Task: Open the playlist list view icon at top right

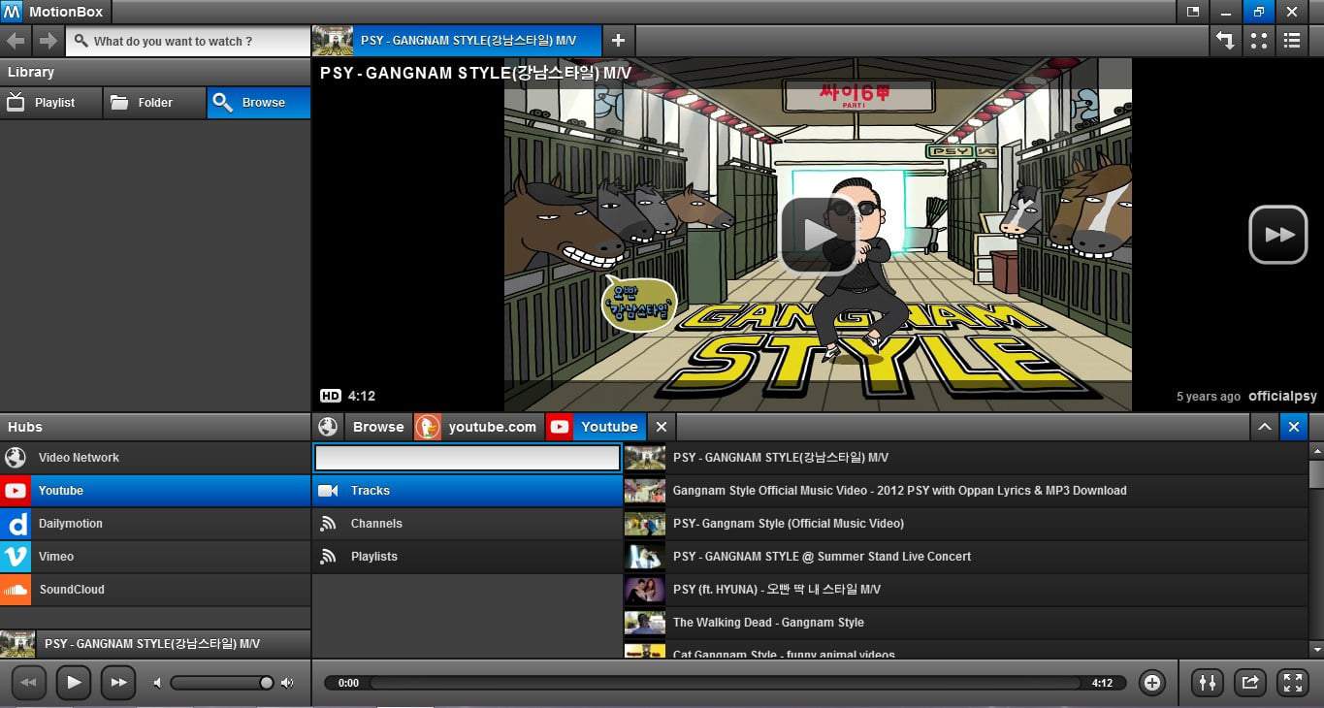Action: [x=1292, y=41]
